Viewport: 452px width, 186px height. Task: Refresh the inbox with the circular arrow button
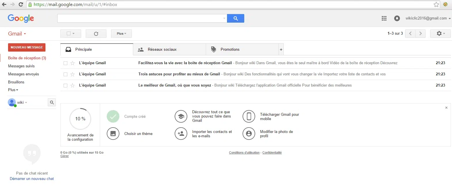click(x=96, y=34)
